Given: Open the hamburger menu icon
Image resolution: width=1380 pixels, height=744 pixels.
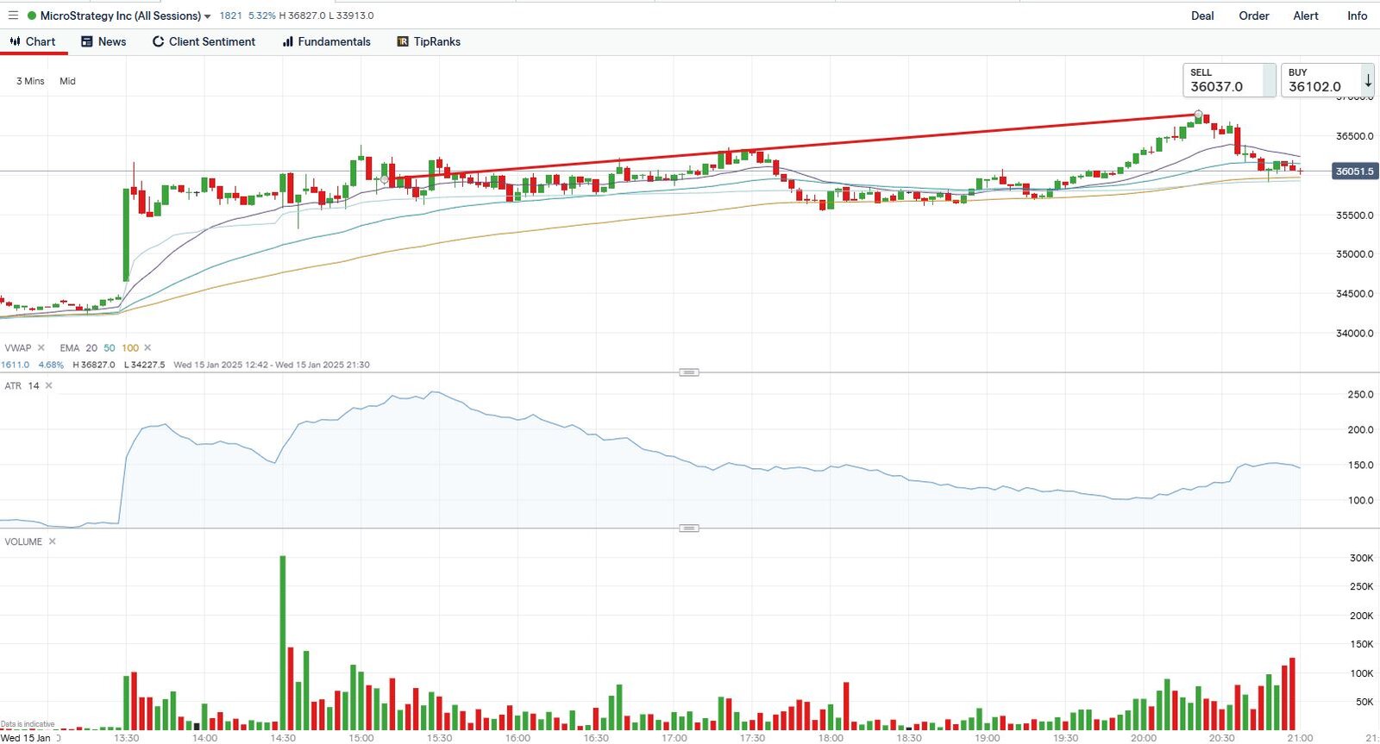Looking at the screenshot, I should tap(13, 16).
